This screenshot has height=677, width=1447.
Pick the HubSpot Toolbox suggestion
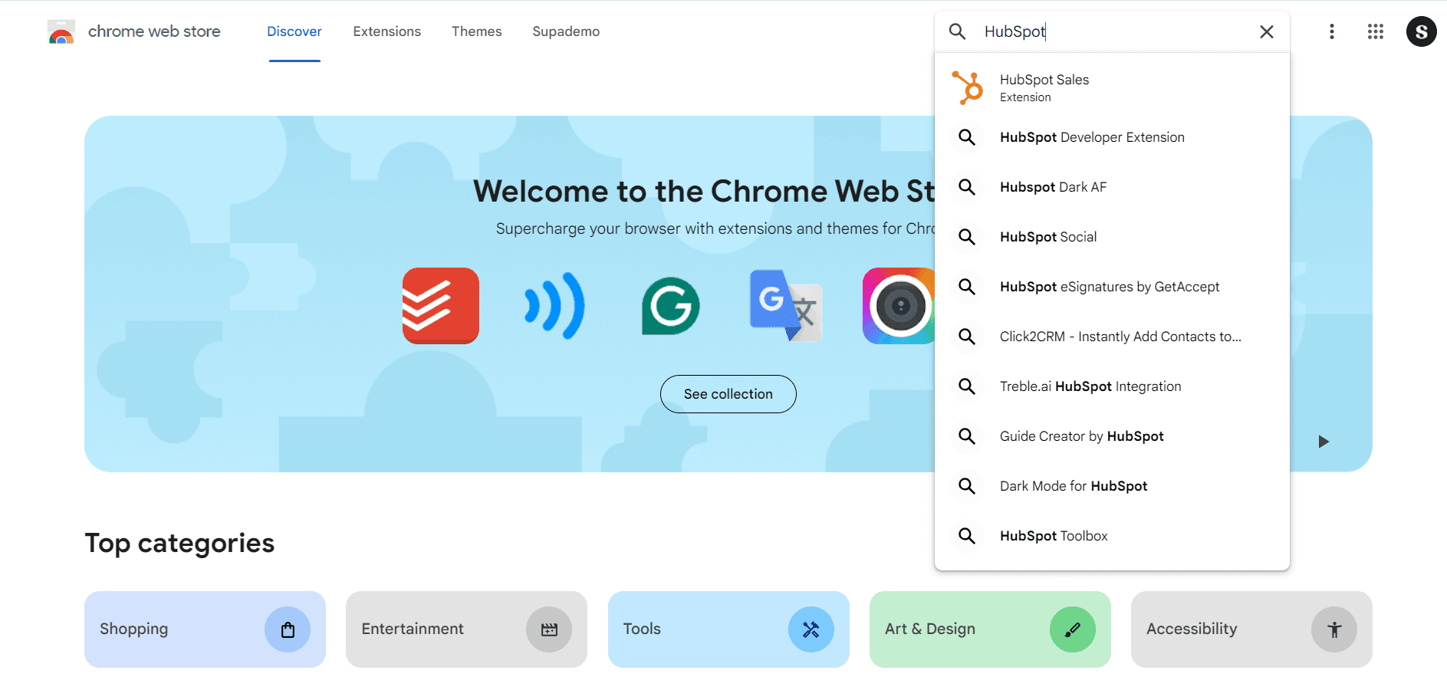[x=1112, y=536]
